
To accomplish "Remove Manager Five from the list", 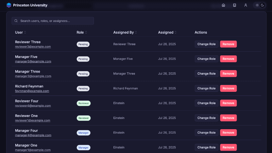I will [x=228, y=59].
